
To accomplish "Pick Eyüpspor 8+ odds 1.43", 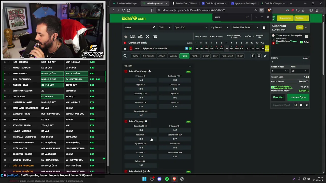I will pos(141,80).
